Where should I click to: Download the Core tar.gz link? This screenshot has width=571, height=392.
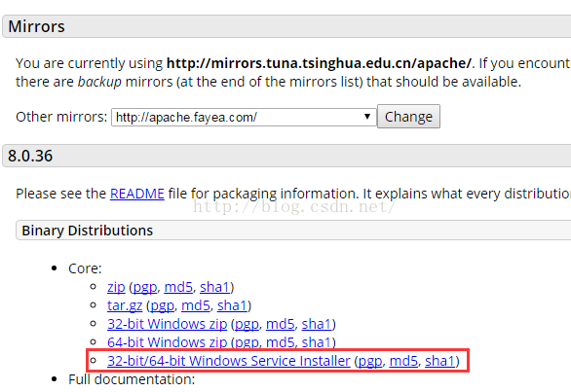point(125,305)
